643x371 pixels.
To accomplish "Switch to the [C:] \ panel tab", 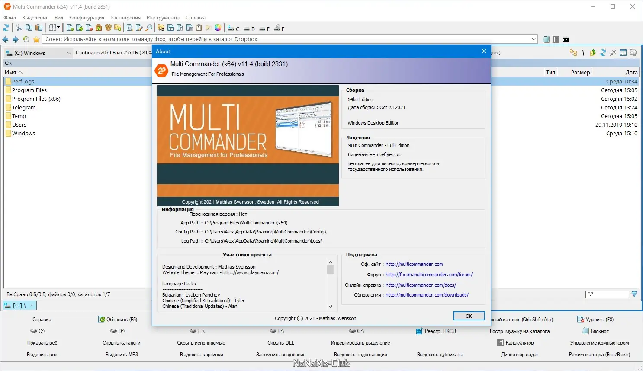I will click(x=19, y=305).
